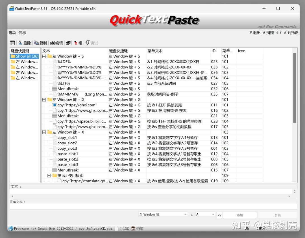
Task: Collapse the 左 Window 键 + X tree group
Action: click(x=44, y=132)
